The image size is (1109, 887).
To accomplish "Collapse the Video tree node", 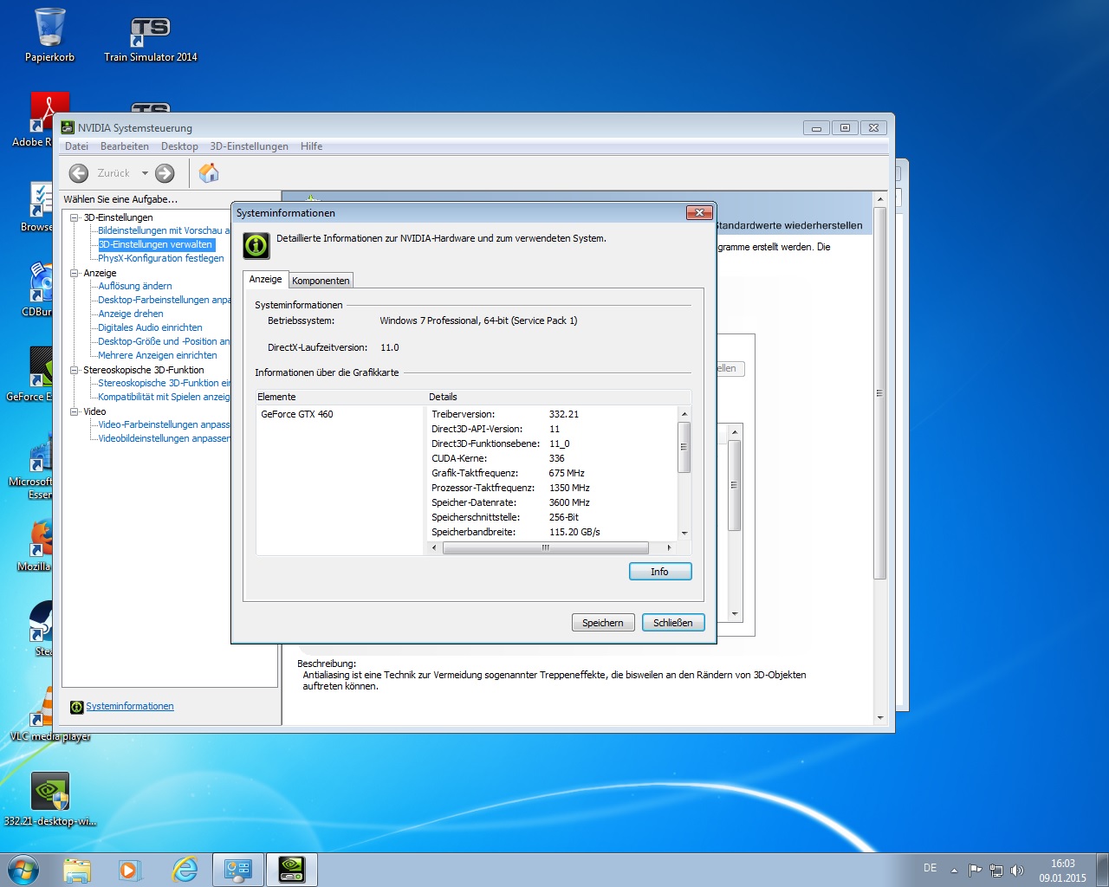I will point(75,411).
